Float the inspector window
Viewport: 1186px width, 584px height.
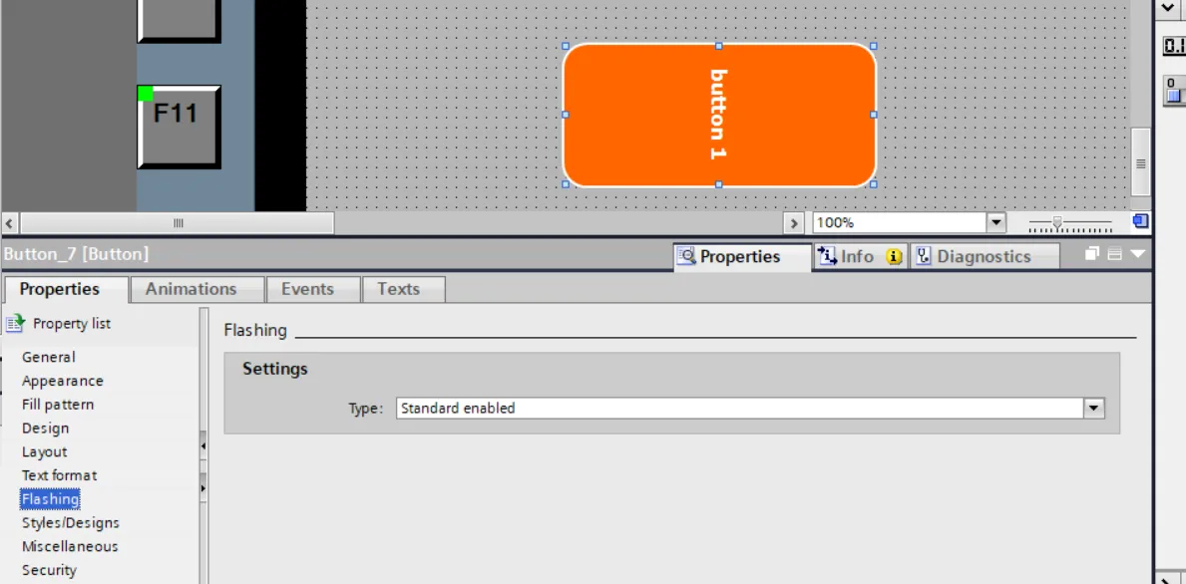tap(1092, 255)
